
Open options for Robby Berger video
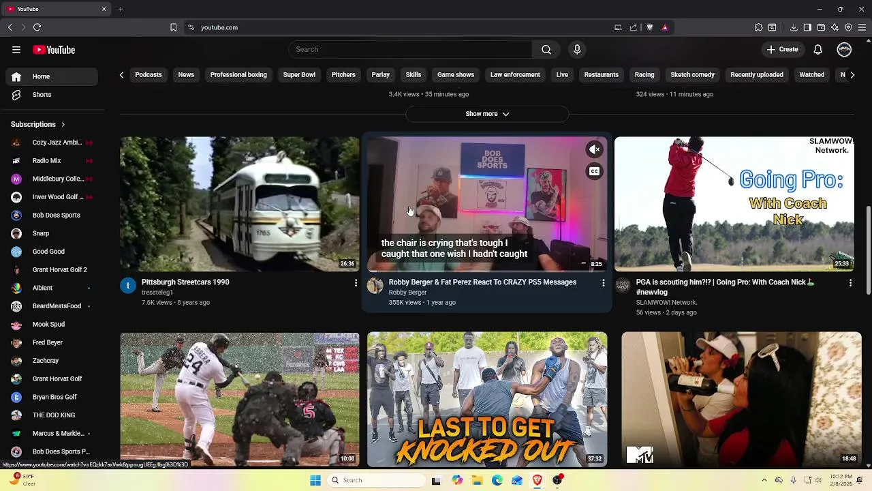[x=603, y=282]
